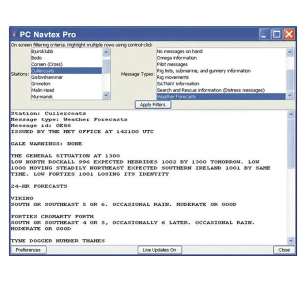Click the Close button at the bottom
This screenshot has width=306, height=282.
(284, 250)
